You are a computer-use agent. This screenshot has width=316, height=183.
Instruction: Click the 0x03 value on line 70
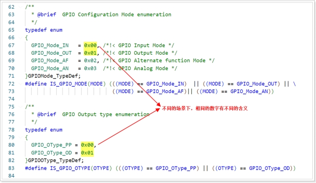[x=90, y=68]
